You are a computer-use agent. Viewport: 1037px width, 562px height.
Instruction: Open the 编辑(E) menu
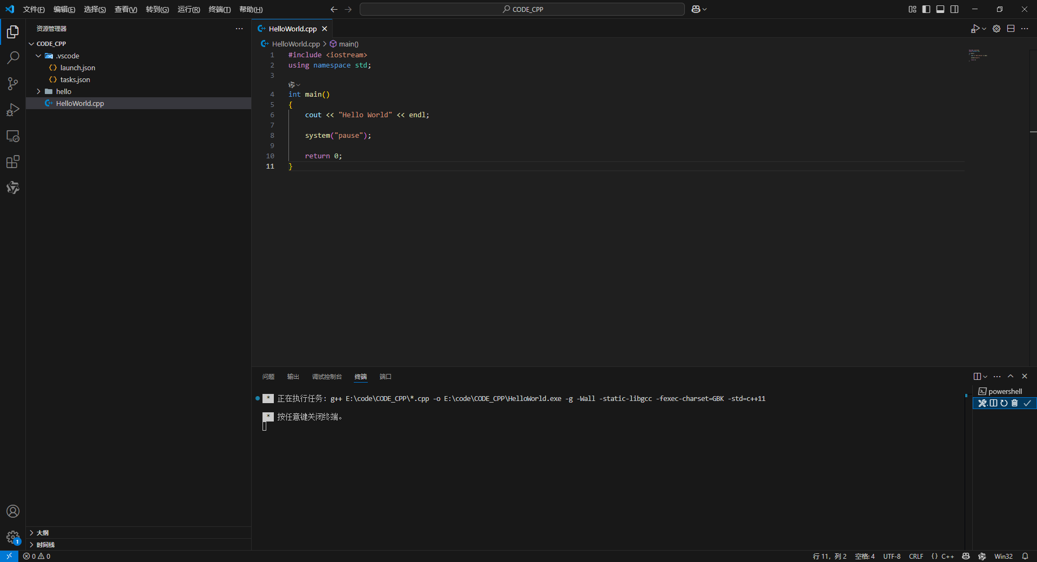(64, 9)
